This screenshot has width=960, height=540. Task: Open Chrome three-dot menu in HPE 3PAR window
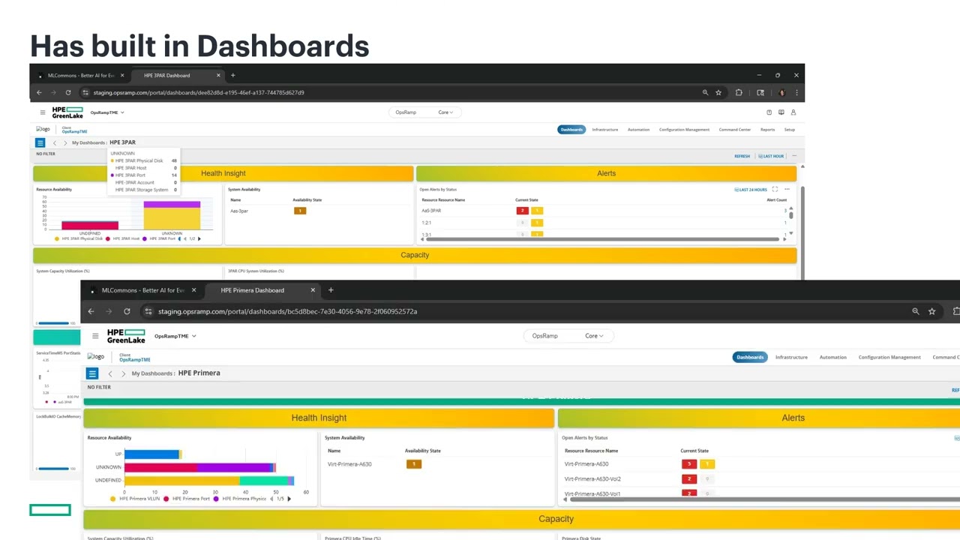click(796, 93)
